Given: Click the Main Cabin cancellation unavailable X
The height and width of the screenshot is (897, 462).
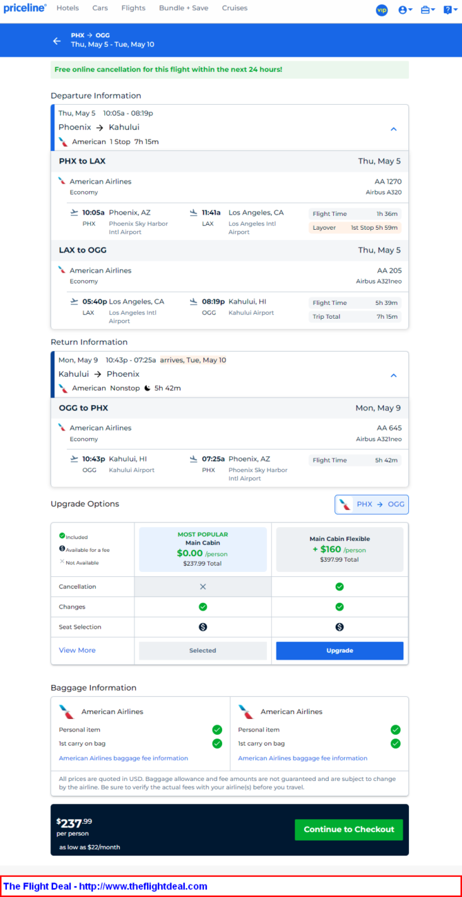Looking at the screenshot, I should (x=203, y=586).
